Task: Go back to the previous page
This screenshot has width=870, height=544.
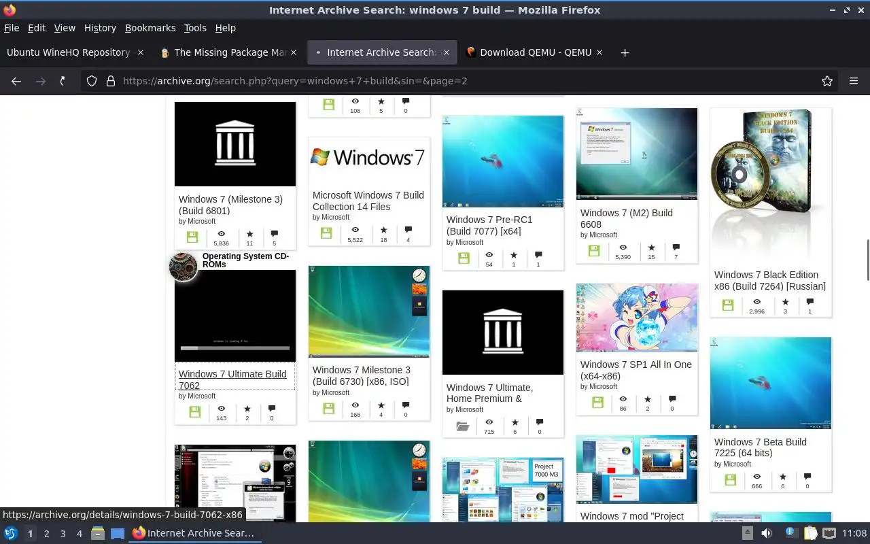Action: 16,81
